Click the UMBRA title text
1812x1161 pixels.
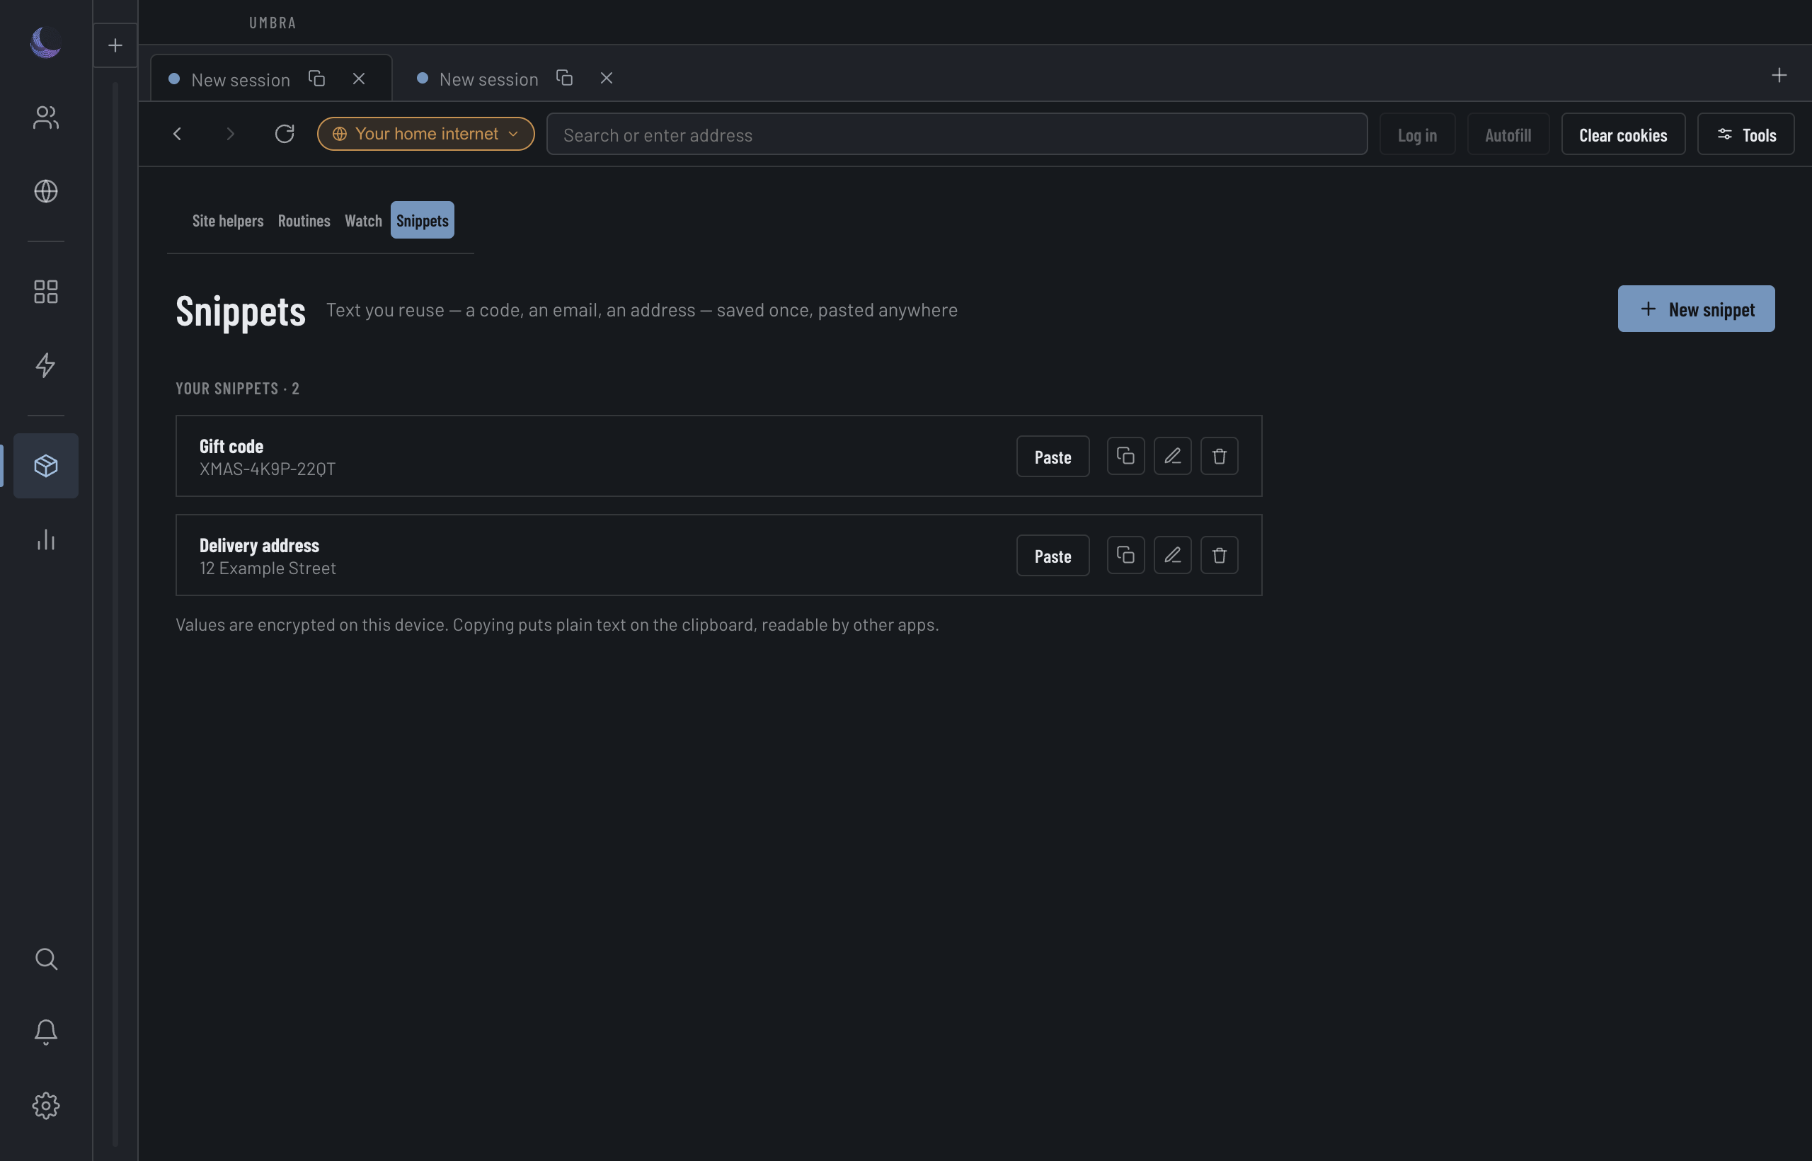pos(273,23)
